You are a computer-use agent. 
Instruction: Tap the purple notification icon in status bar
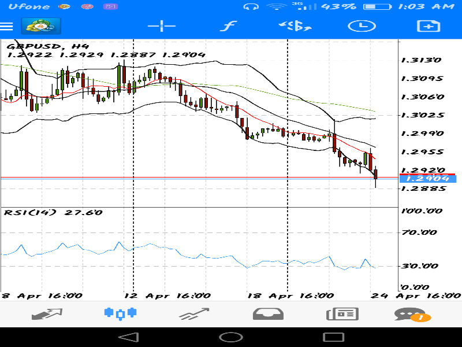pyautogui.click(x=110, y=6)
